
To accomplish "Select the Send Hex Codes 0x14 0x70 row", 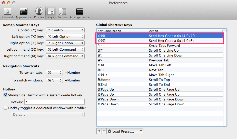I will pos(160,36).
